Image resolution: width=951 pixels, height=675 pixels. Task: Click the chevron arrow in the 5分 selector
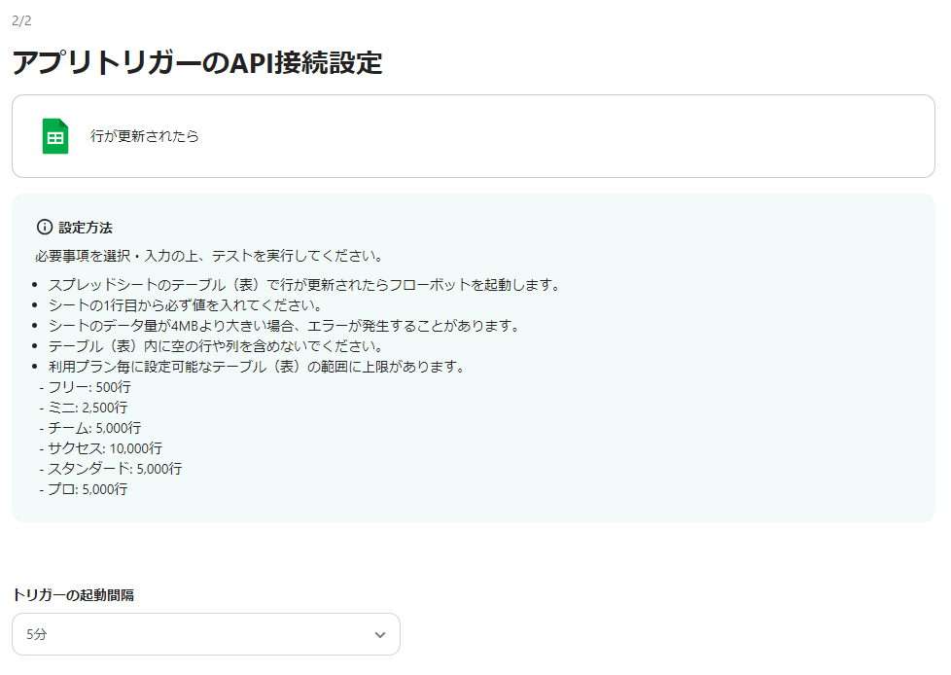pyautogui.click(x=381, y=633)
